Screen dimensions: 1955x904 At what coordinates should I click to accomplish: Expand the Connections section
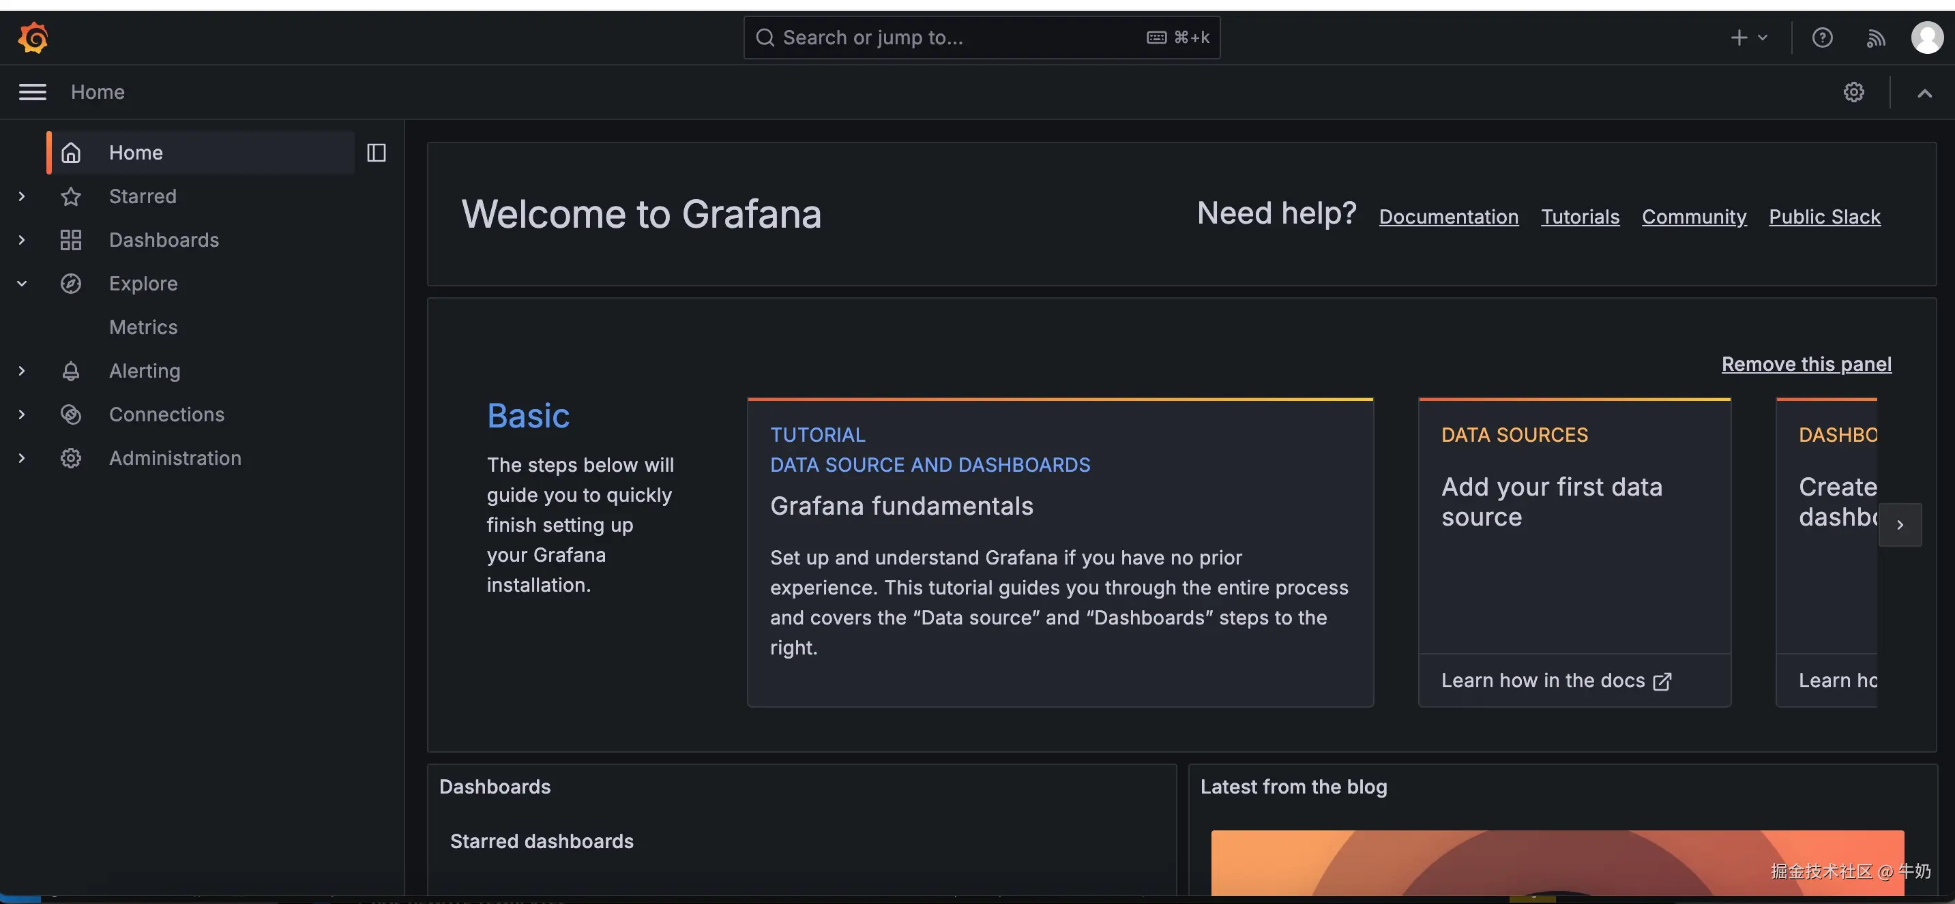21,414
